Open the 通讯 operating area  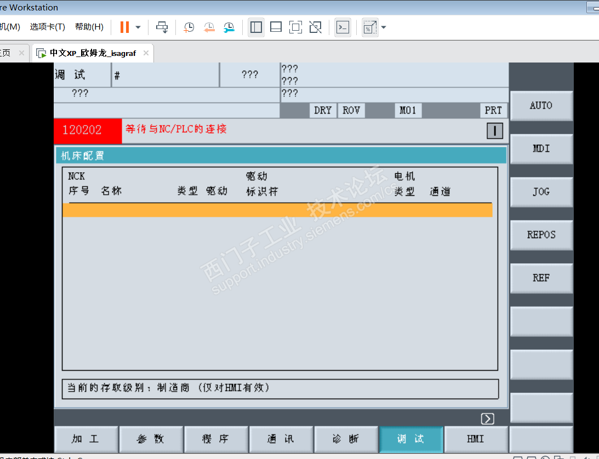[x=281, y=439]
